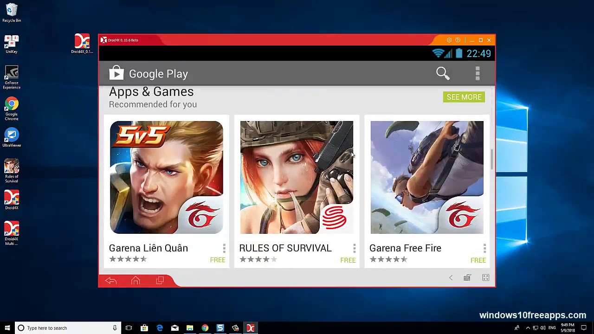This screenshot has width=594, height=334.
Task: Open Google Play overflow menu in header
Action: pyautogui.click(x=478, y=73)
